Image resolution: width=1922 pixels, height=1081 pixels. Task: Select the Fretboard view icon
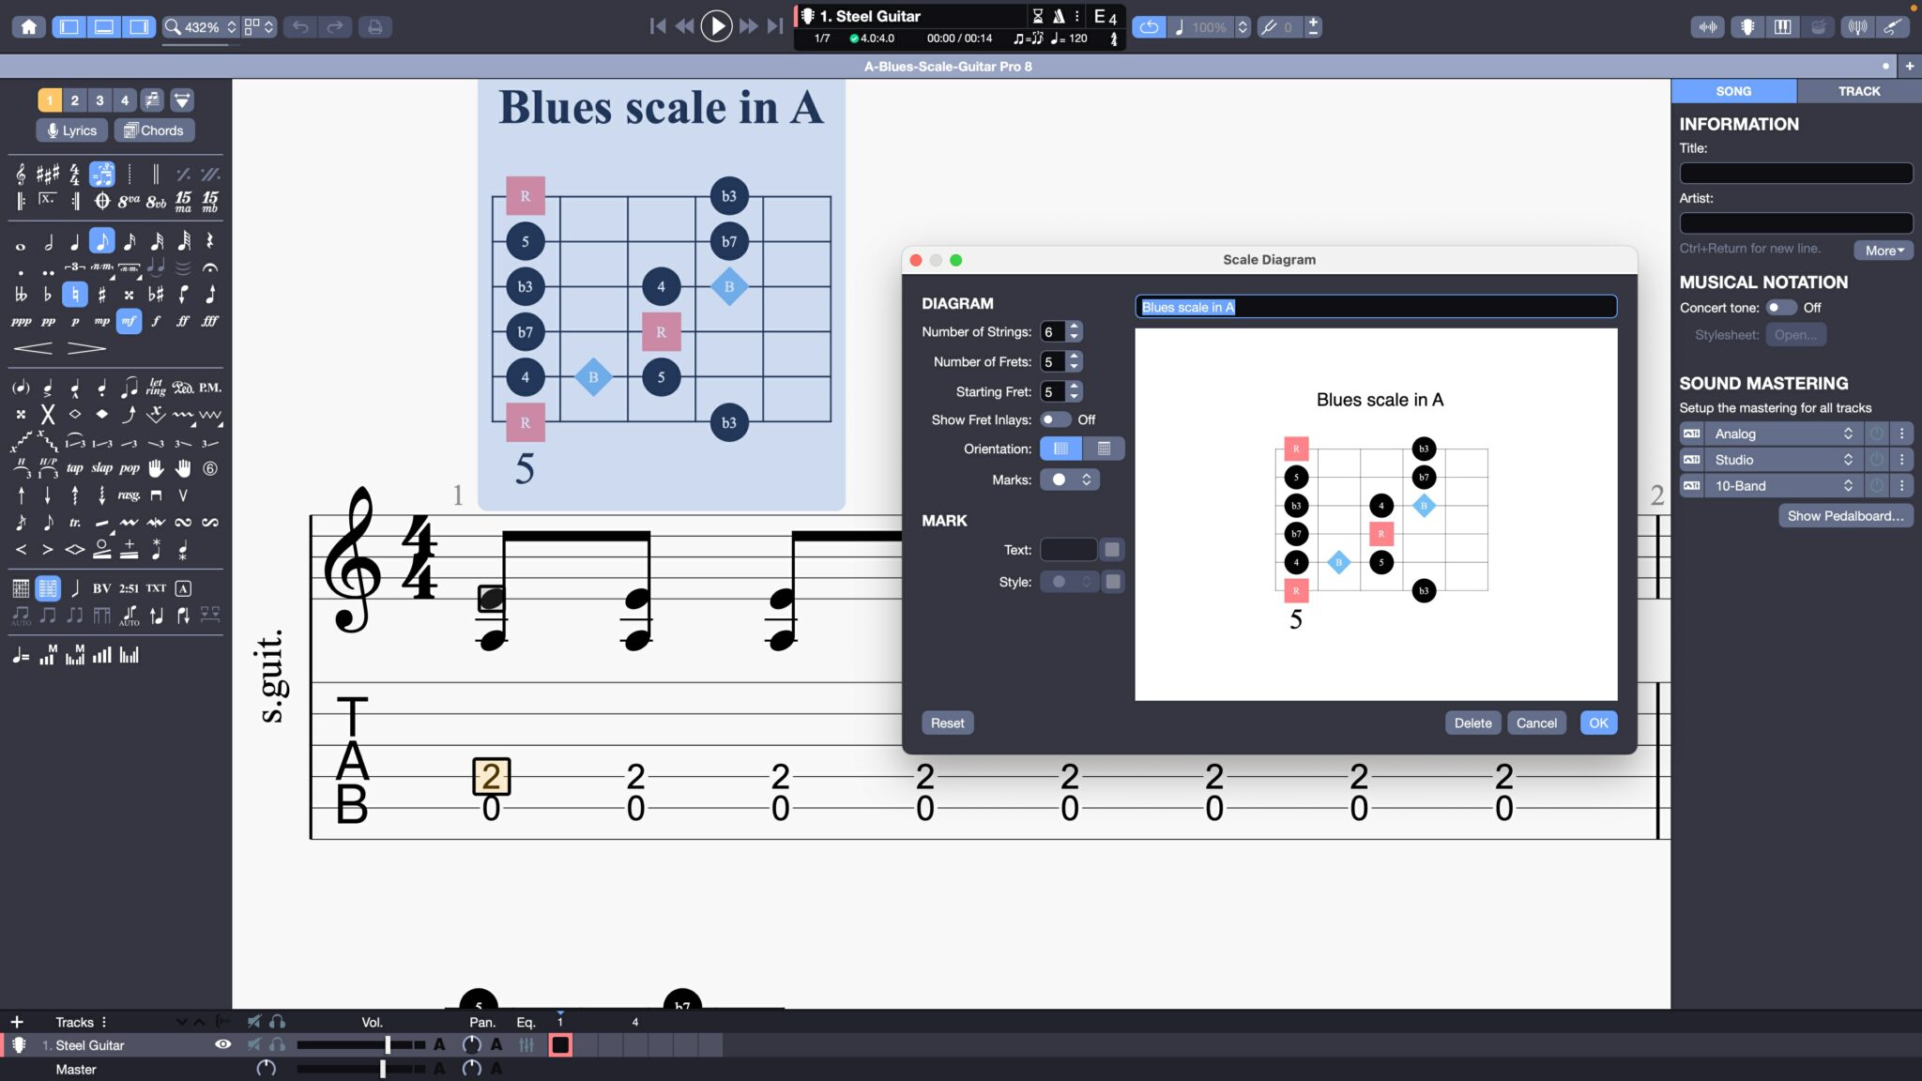[x=1747, y=26]
